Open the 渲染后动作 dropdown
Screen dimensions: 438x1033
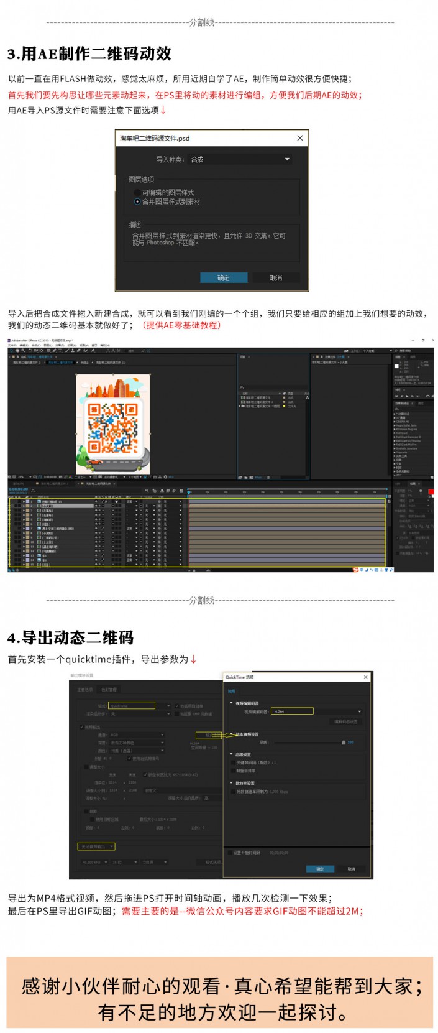pyautogui.click(x=140, y=714)
